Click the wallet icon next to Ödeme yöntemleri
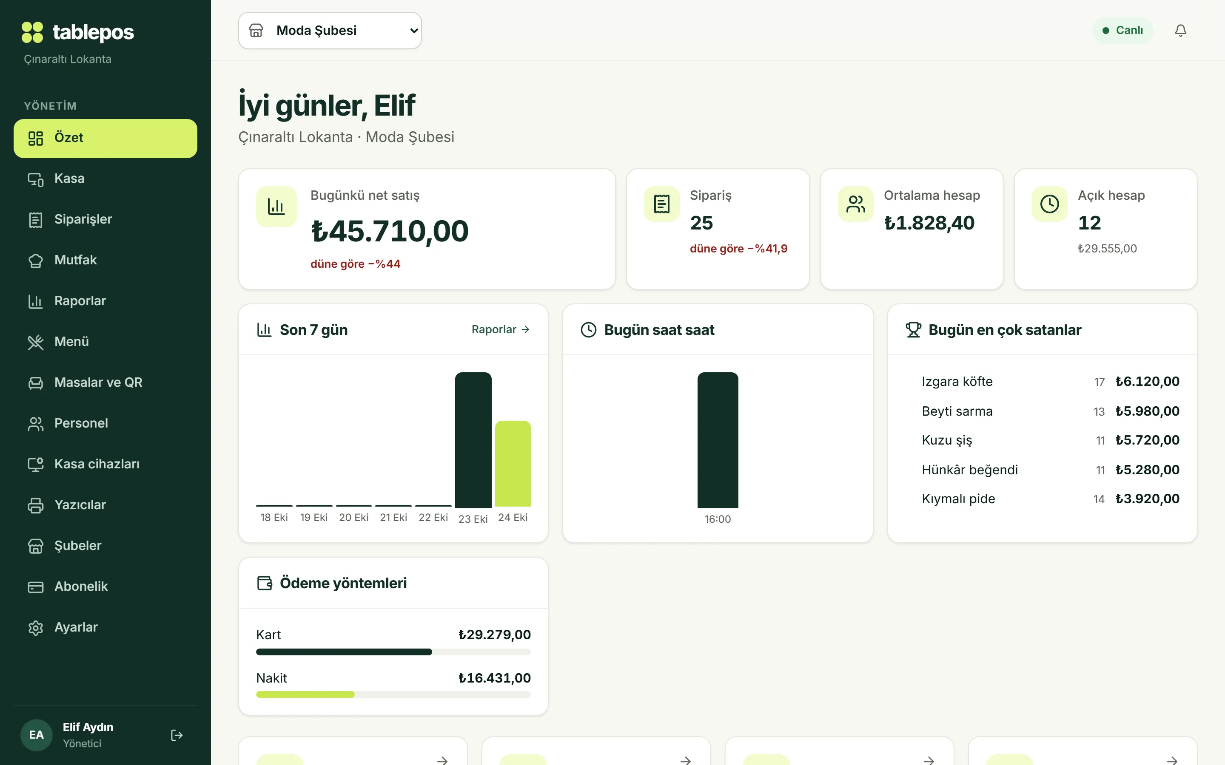1225x765 pixels. (x=264, y=583)
